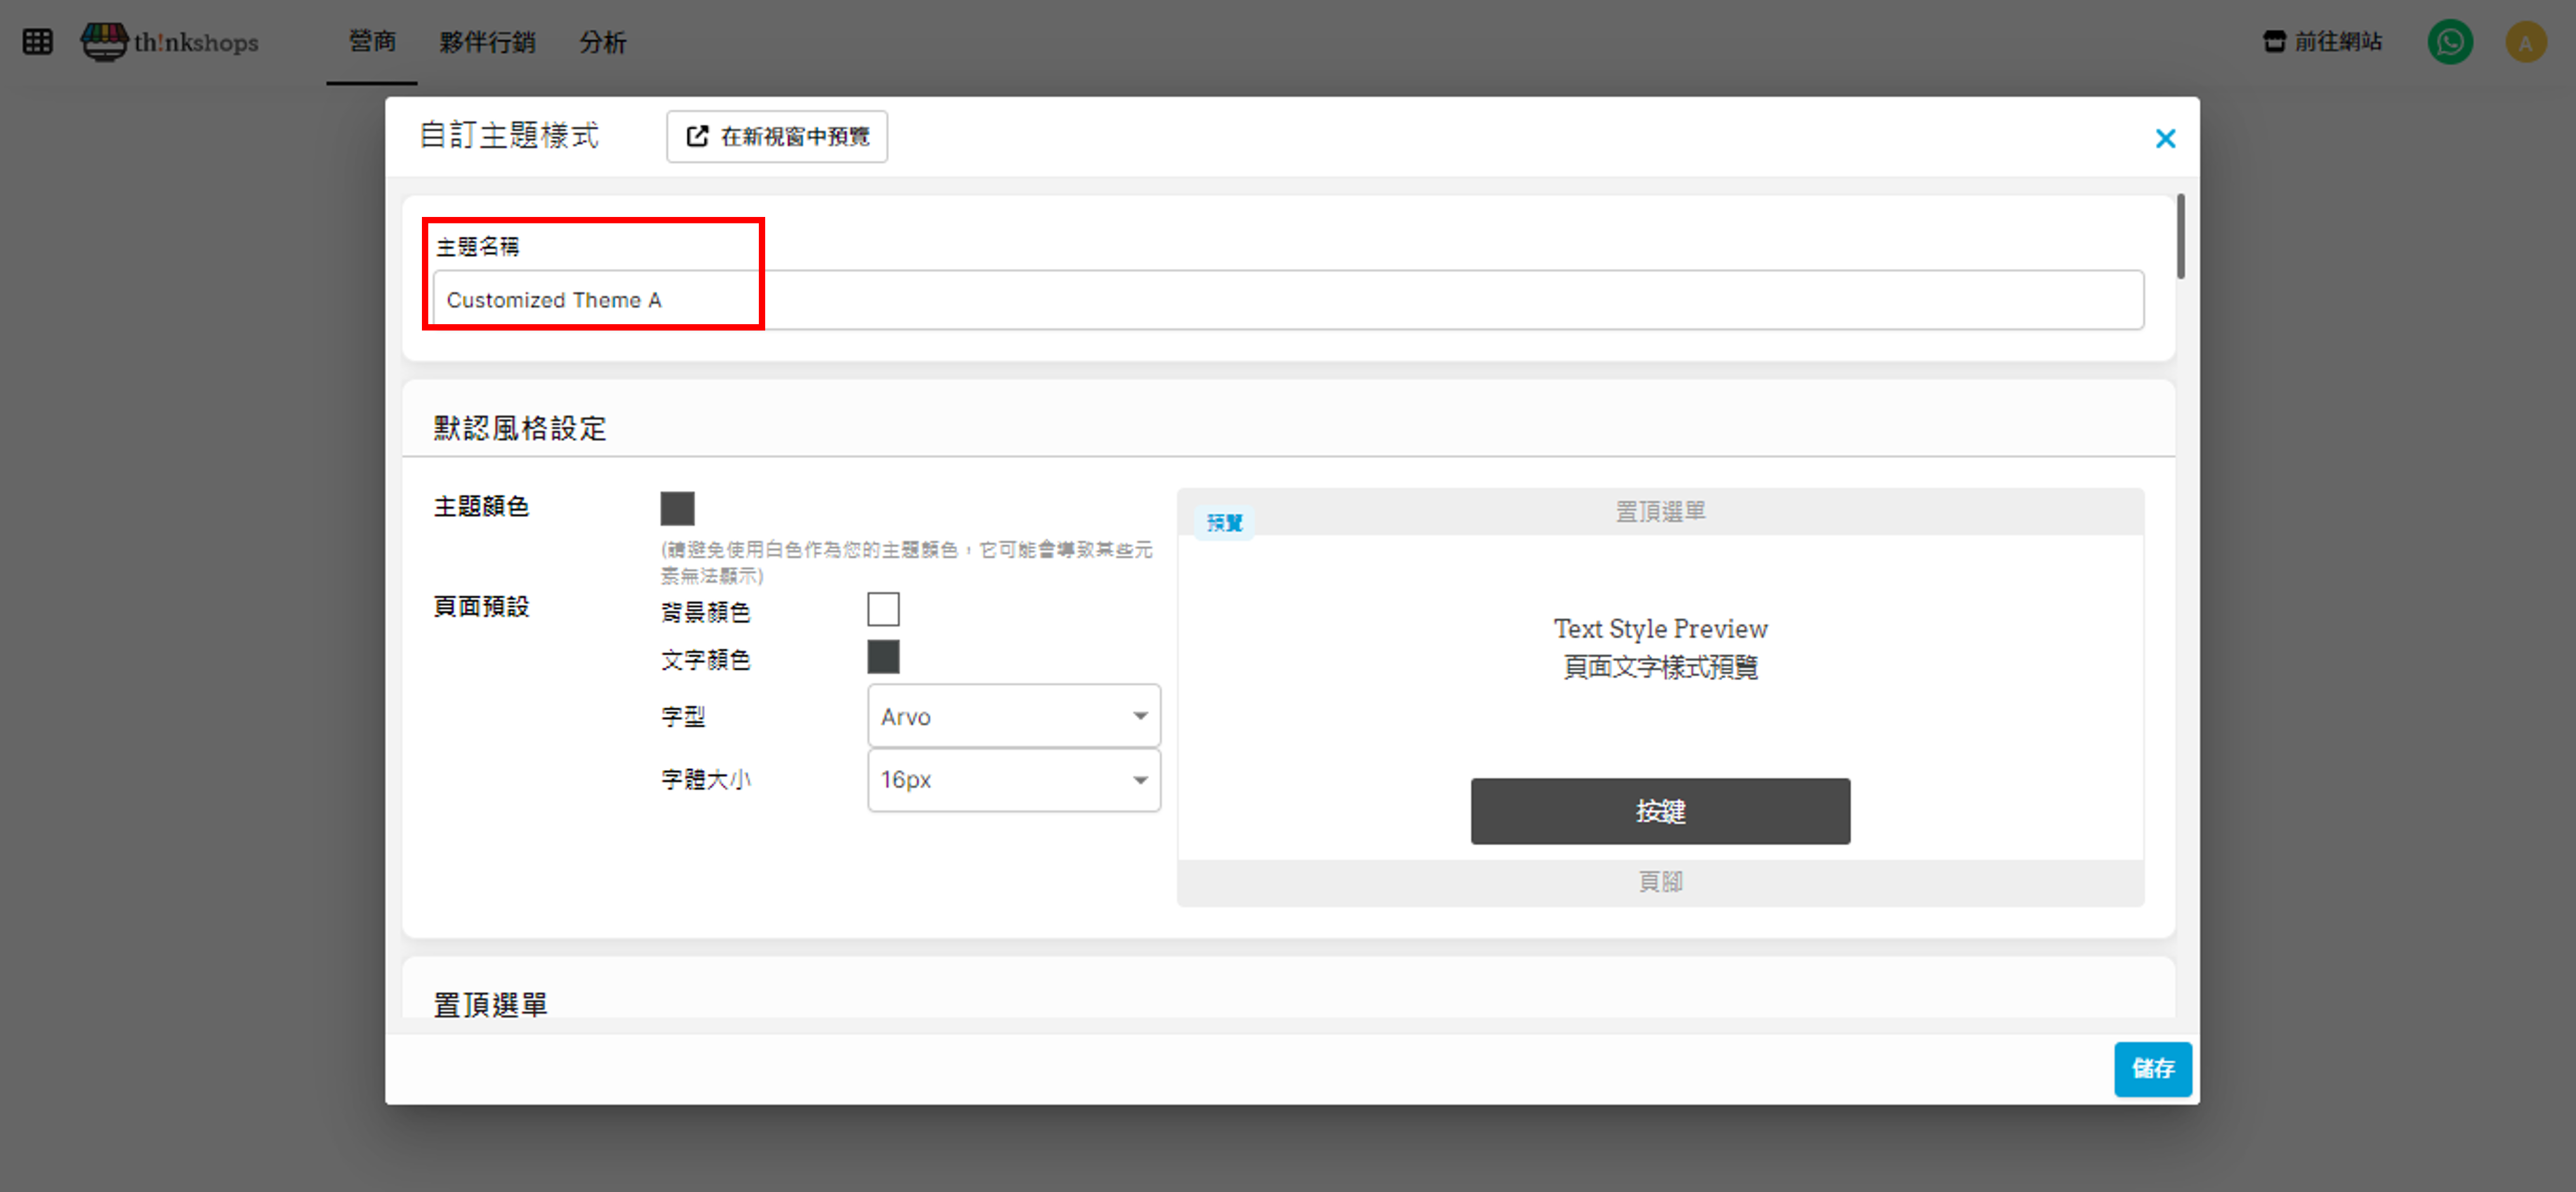Click the dropdown arrow of the Arvo font selector
Viewport: 2576px width, 1192px height.
coord(1140,716)
